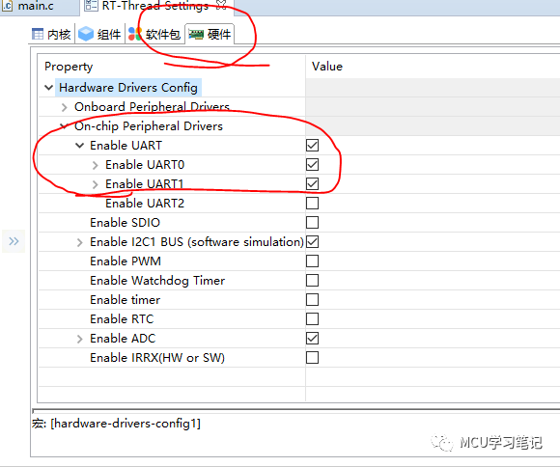560x467 pixels.
Task: Expand Onboard Peripheral Drivers node
Action: 65,107
